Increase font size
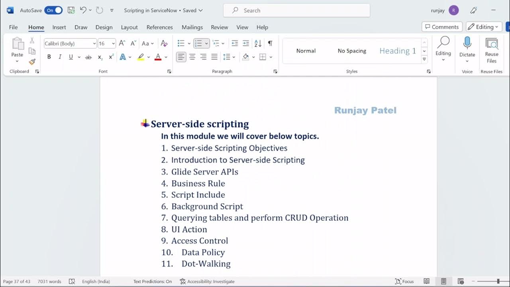The width and height of the screenshot is (510, 287). coord(122,43)
